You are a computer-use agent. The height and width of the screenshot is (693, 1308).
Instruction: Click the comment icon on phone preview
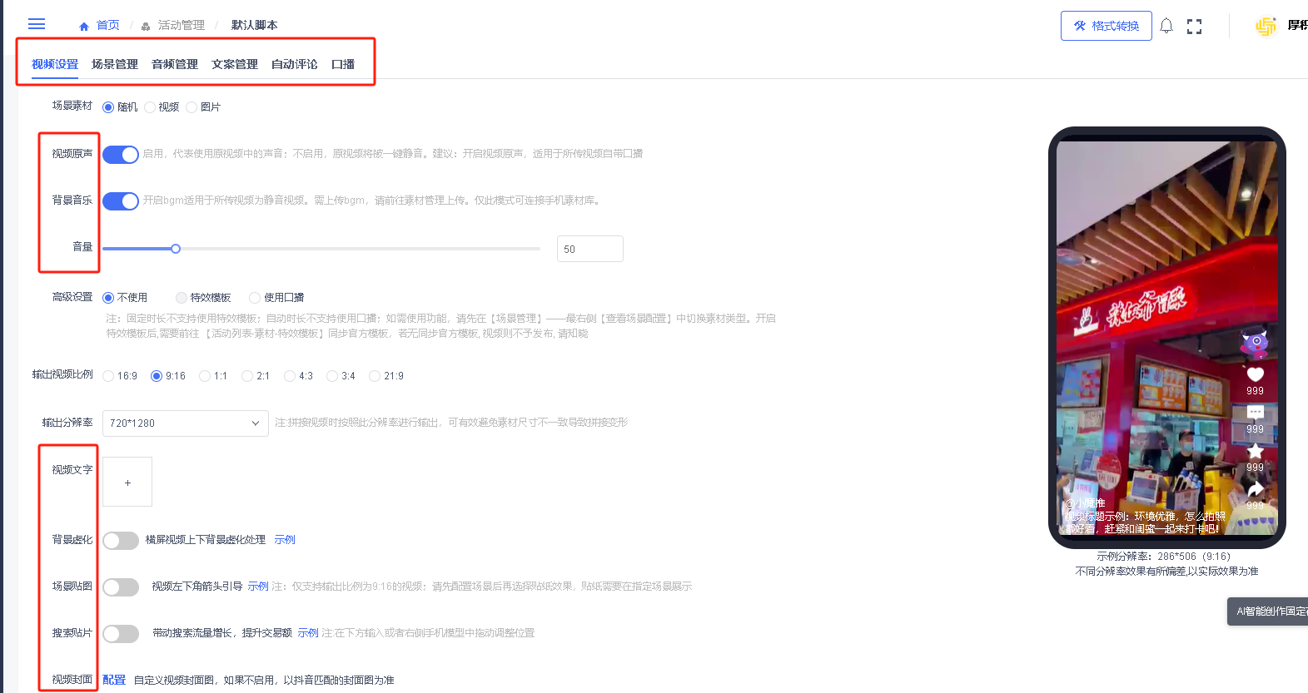pos(1255,413)
